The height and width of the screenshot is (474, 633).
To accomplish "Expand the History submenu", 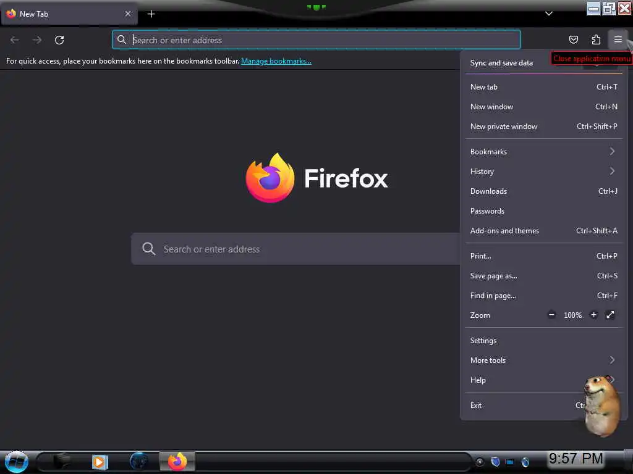I will click(543, 172).
